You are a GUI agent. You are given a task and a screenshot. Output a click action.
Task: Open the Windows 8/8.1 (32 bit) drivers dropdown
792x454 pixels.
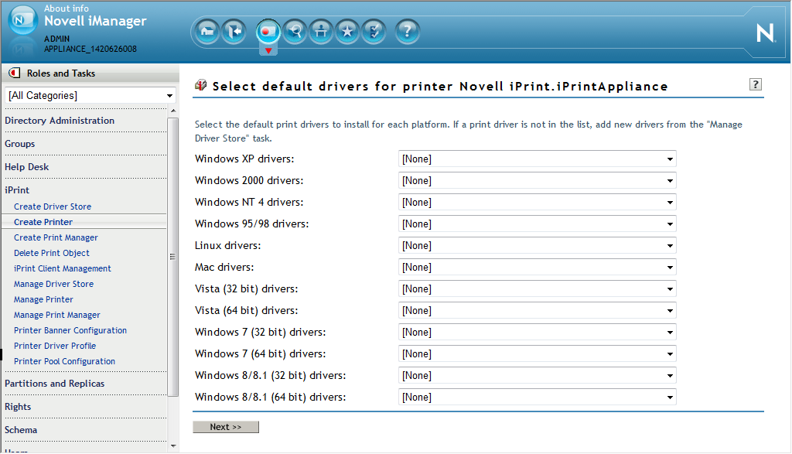click(x=537, y=376)
